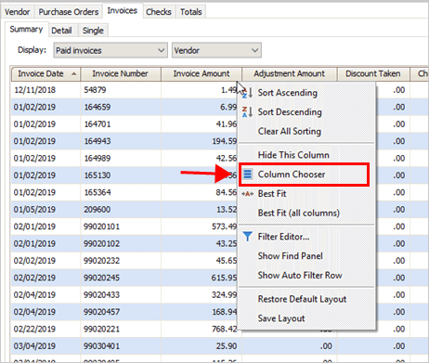Select invoice number 99020221
The width and height of the screenshot is (429, 363).
click(121, 329)
